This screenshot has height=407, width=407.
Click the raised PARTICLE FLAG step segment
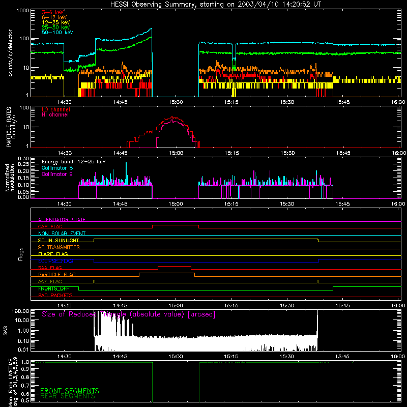[167, 273]
